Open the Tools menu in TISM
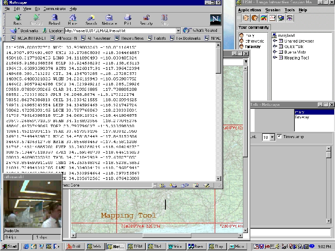This screenshot has width=335, height=251. click(x=289, y=10)
